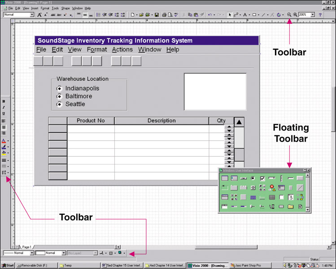Click the Windows Start button

point(8,265)
